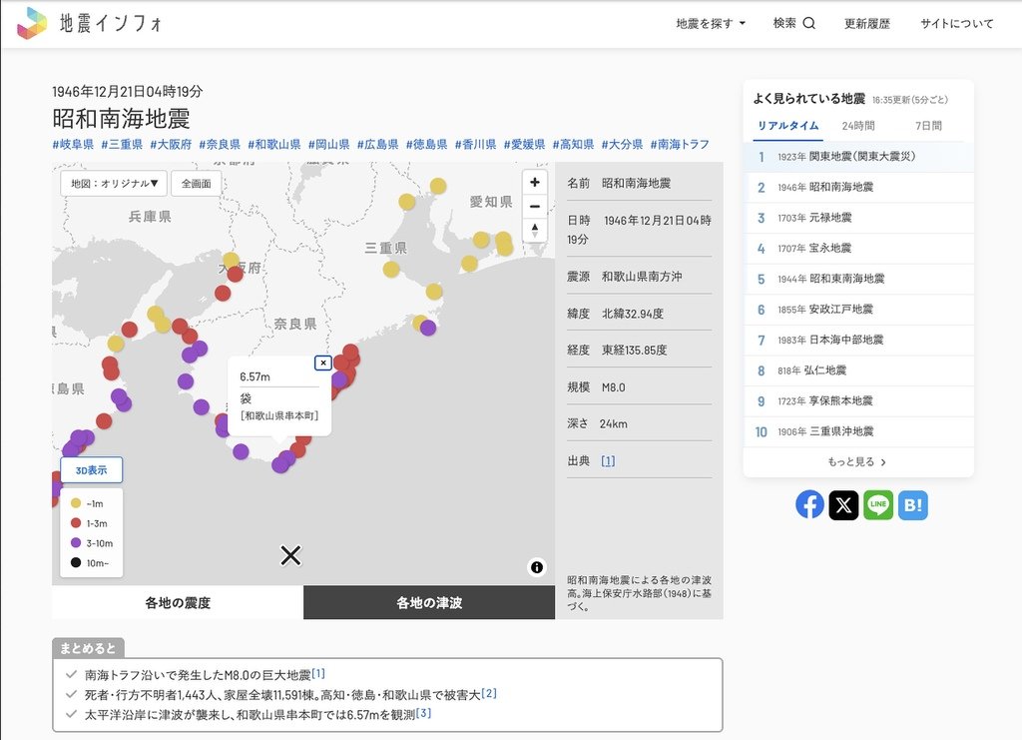The image size is (1022, 740).
Task: Open 1707年 宝永地震 entry
Action: (858, 249)
